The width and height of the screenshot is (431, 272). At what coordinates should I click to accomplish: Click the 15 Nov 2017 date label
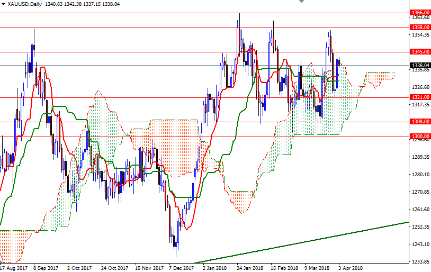pyautogui.click(x=149, y=268)
